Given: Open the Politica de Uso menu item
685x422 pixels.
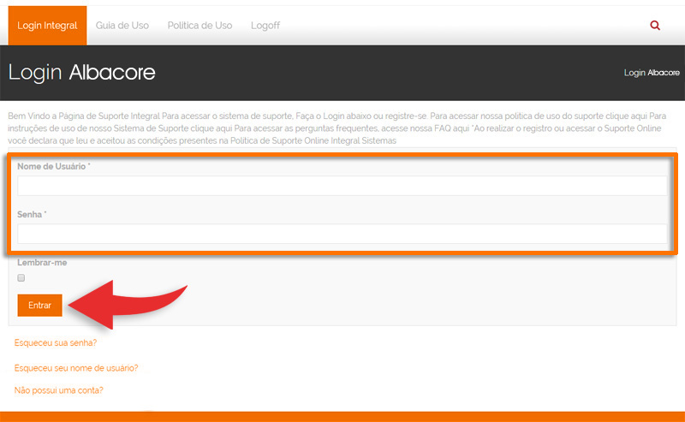Looking at the screenshot, I should coord(200,26).
